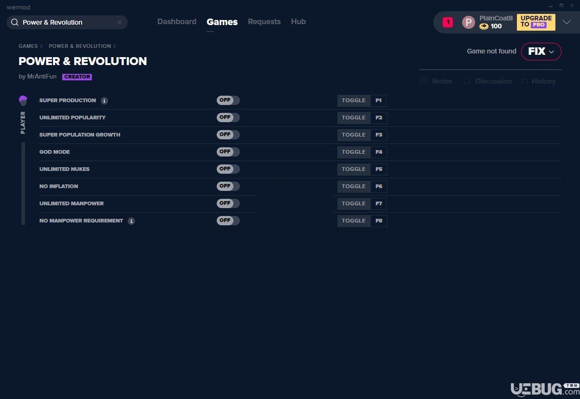
Task: Click the F1 hotkey for Super Production
Action: click(x=379, y=100)
